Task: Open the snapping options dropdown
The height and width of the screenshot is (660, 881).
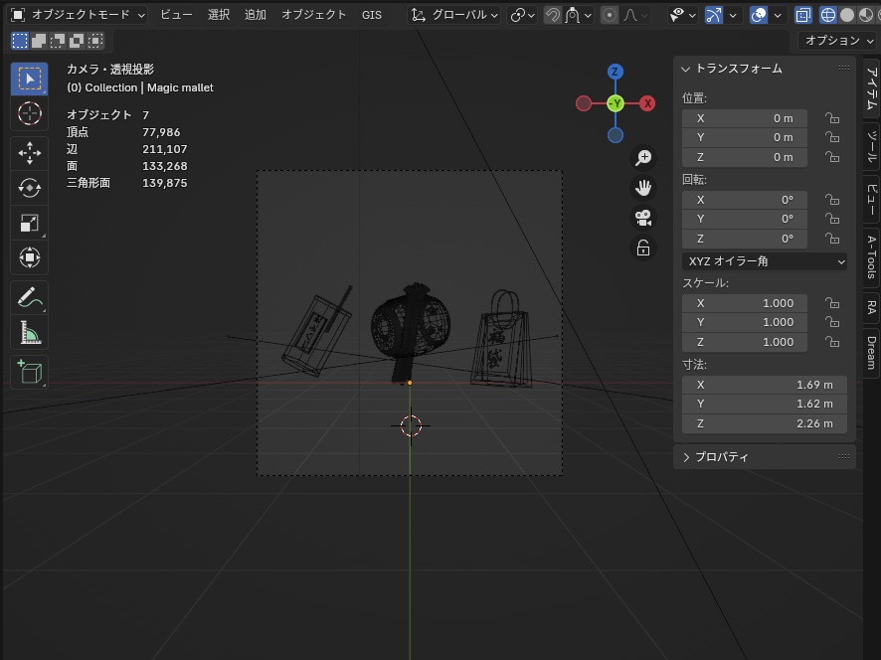Action: pyautogui.click(x=579, y=15)
